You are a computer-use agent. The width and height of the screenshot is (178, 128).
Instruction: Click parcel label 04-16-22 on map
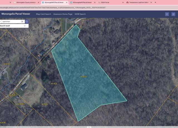tap(84, 77)
